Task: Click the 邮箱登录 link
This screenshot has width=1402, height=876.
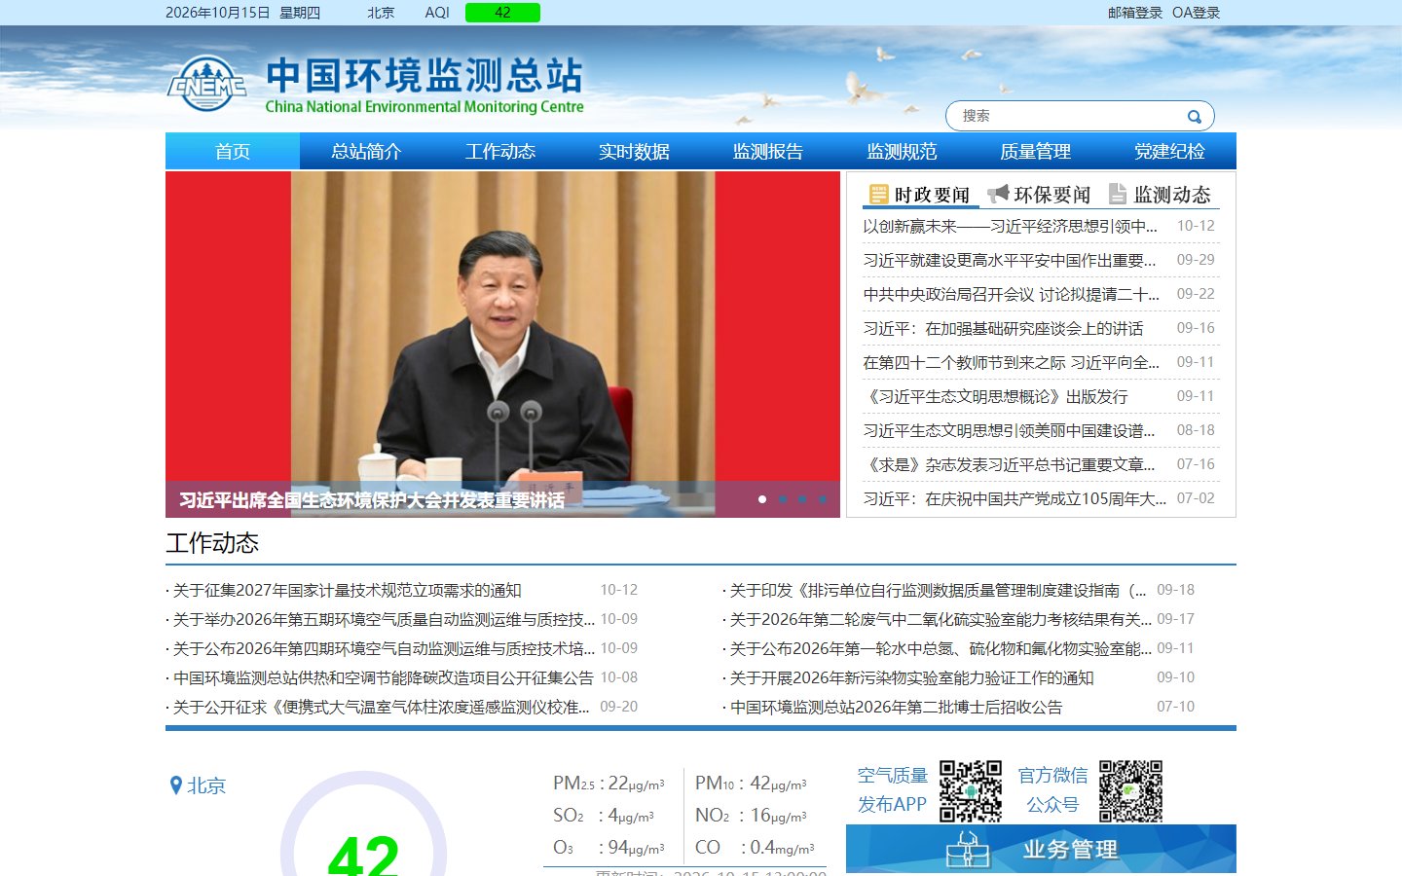Action: point(1135,13)
